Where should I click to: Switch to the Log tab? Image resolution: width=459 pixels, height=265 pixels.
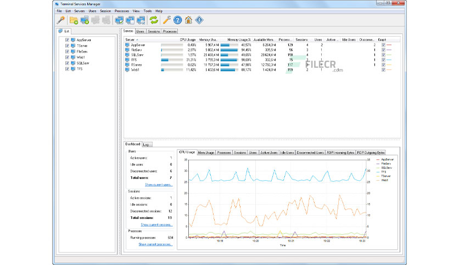point(146,145)
